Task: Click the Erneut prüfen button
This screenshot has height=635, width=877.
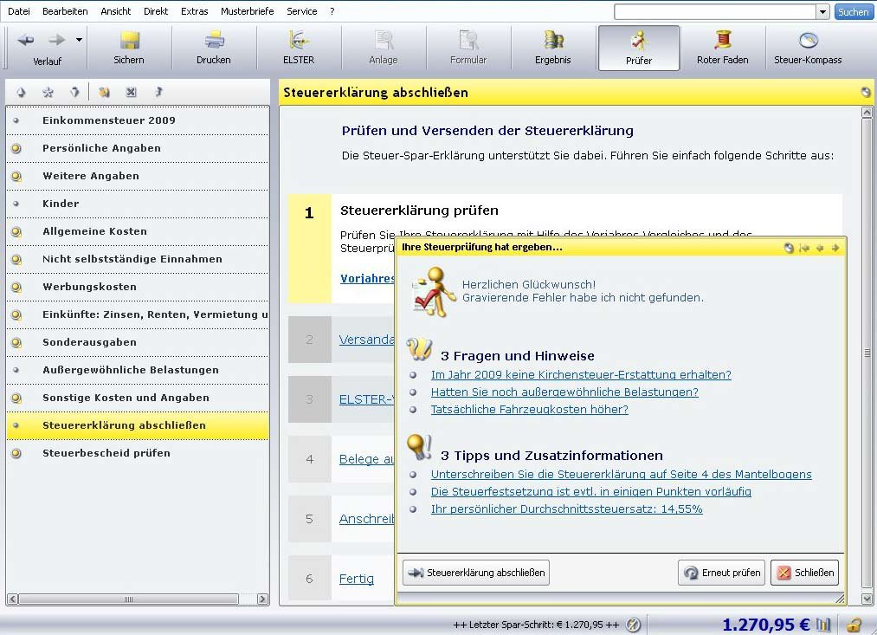Action: pyautogui.click(x=721, y=573)
